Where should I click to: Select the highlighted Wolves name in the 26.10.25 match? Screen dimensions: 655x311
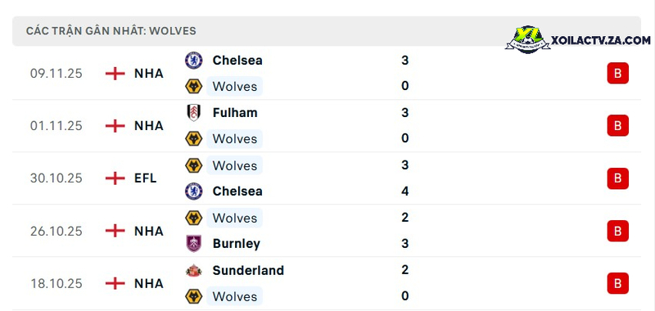(x=234, y=218)
